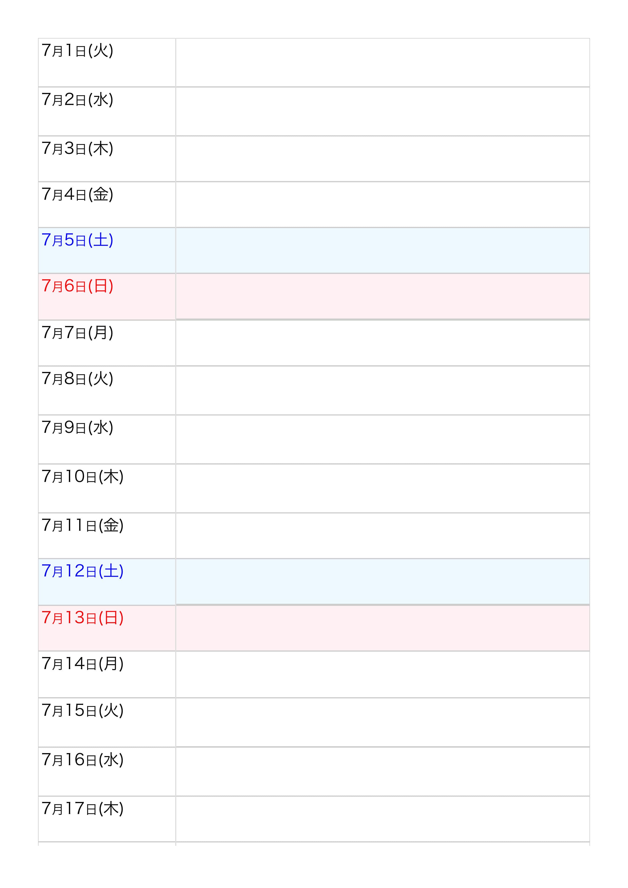Click the 7月15日(火) date label
628x888 pixels.
[x=82, y=710]
